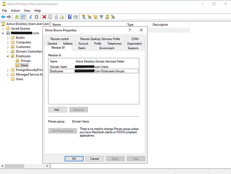This screenshot has height=174, width=231.
Task: Collapse the Employees OU
Action: pyautogui.click(x=8, y=56)
